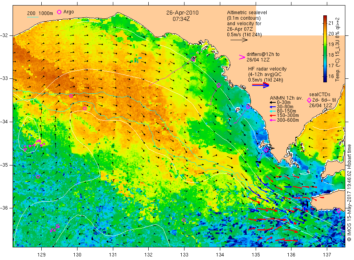This screenshot has width=354, height=260.
Task: Click the latitude axis label -34
Action: coord(4,122)
